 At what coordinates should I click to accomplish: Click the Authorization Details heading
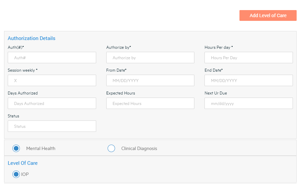click(x=32, y=38)
